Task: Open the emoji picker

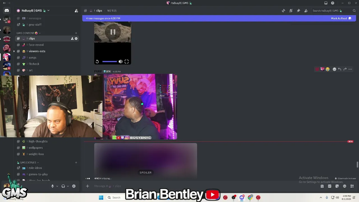Action: tap(344, 186)
